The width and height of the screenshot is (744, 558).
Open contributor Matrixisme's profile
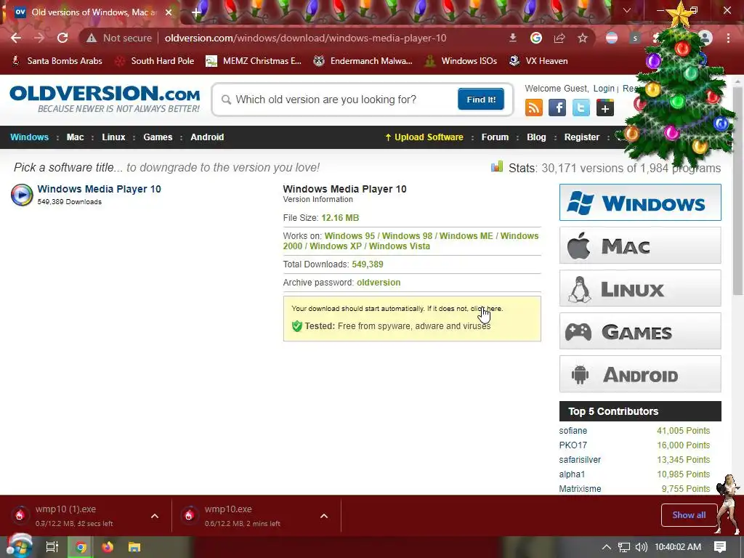pyautogui.click(x=580, y=489)
